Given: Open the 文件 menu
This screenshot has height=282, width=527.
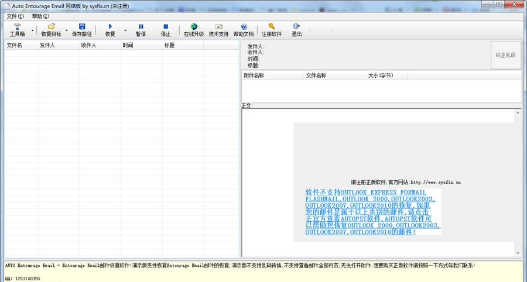Looking at the screenshot, I should pyautogui.click(x=15, y=16).
